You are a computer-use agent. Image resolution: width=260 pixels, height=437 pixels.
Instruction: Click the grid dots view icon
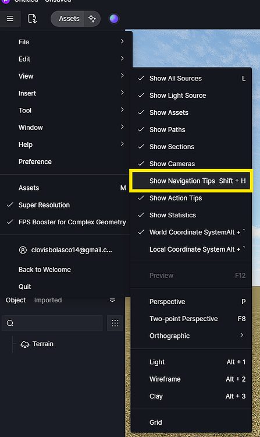click(115, 323)
